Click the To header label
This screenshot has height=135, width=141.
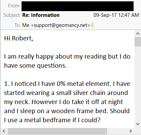(17, 25)
